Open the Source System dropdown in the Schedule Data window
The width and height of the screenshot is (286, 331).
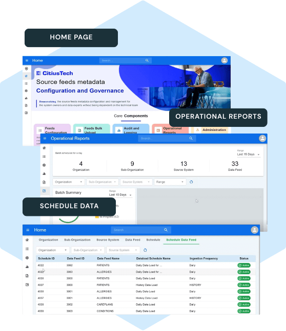[x=123, y=250]
